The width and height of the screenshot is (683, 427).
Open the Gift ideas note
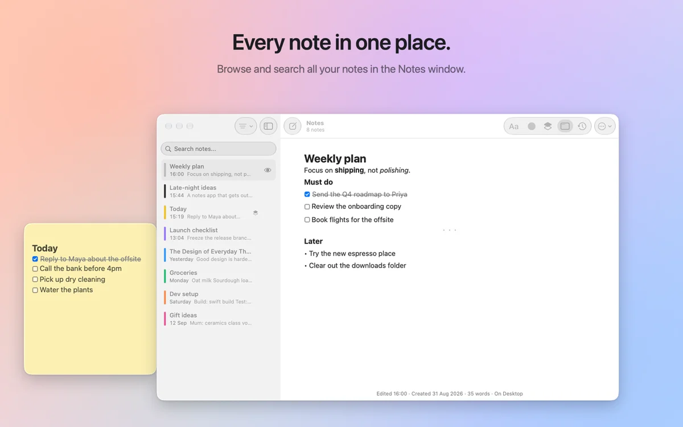coord(219,319)
